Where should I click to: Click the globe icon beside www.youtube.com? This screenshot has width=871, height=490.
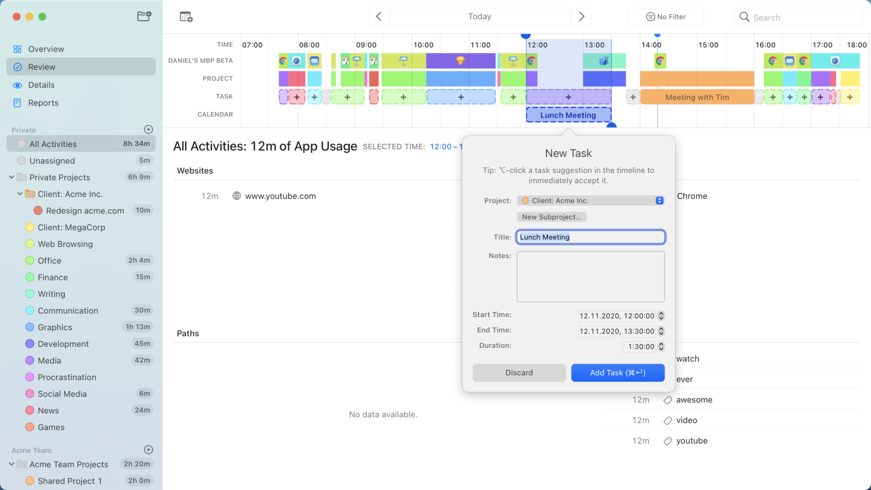click(236, 196)
